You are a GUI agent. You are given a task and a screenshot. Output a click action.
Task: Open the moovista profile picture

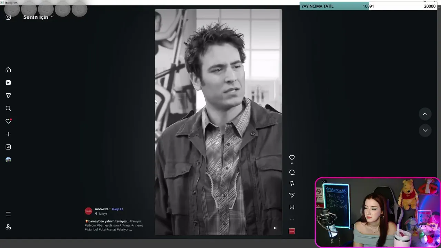89,211
